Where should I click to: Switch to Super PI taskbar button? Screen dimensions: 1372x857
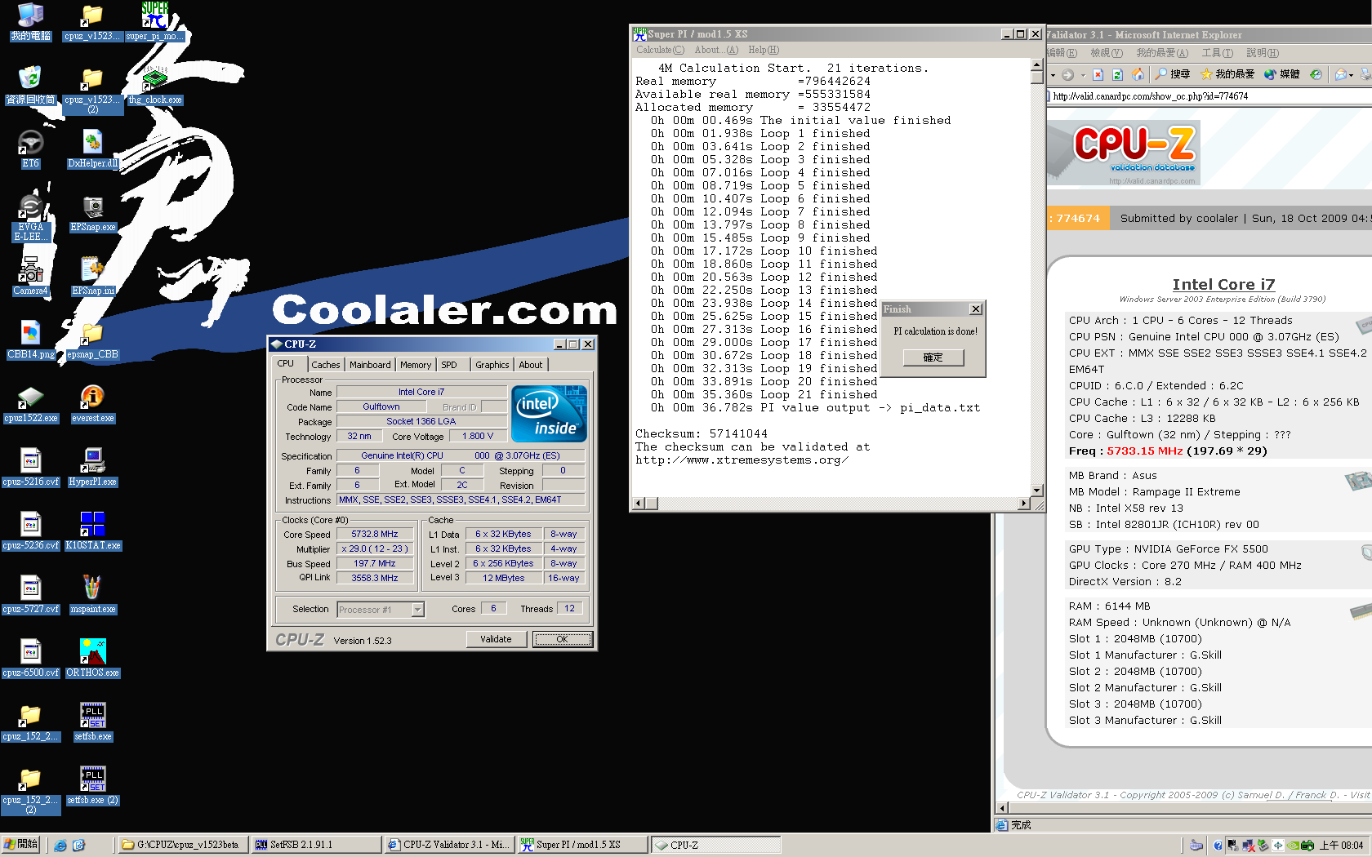coord(582,845)
